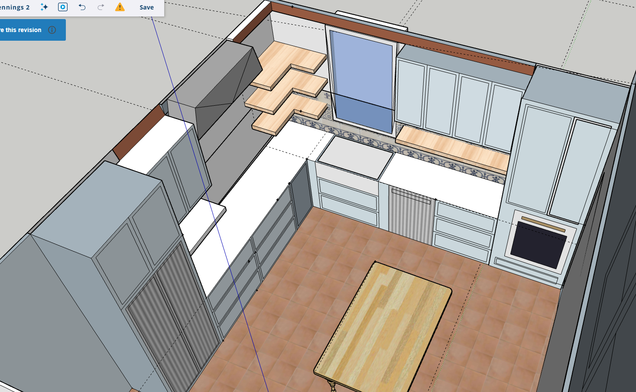Open the orange warning triangle alert
Viewport: 636px width, 392px height.
pos(120,7)
